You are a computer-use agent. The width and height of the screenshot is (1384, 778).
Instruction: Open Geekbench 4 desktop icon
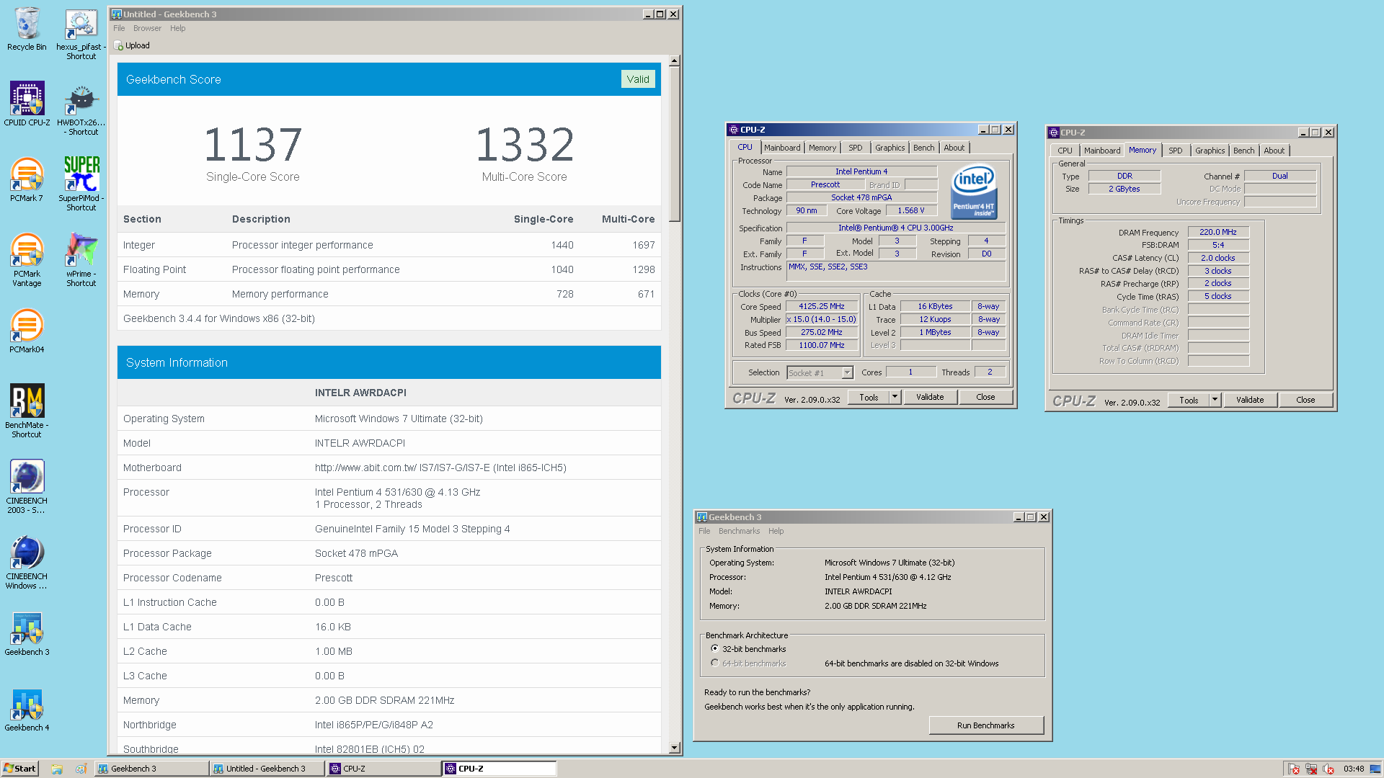tap(27, 710)
